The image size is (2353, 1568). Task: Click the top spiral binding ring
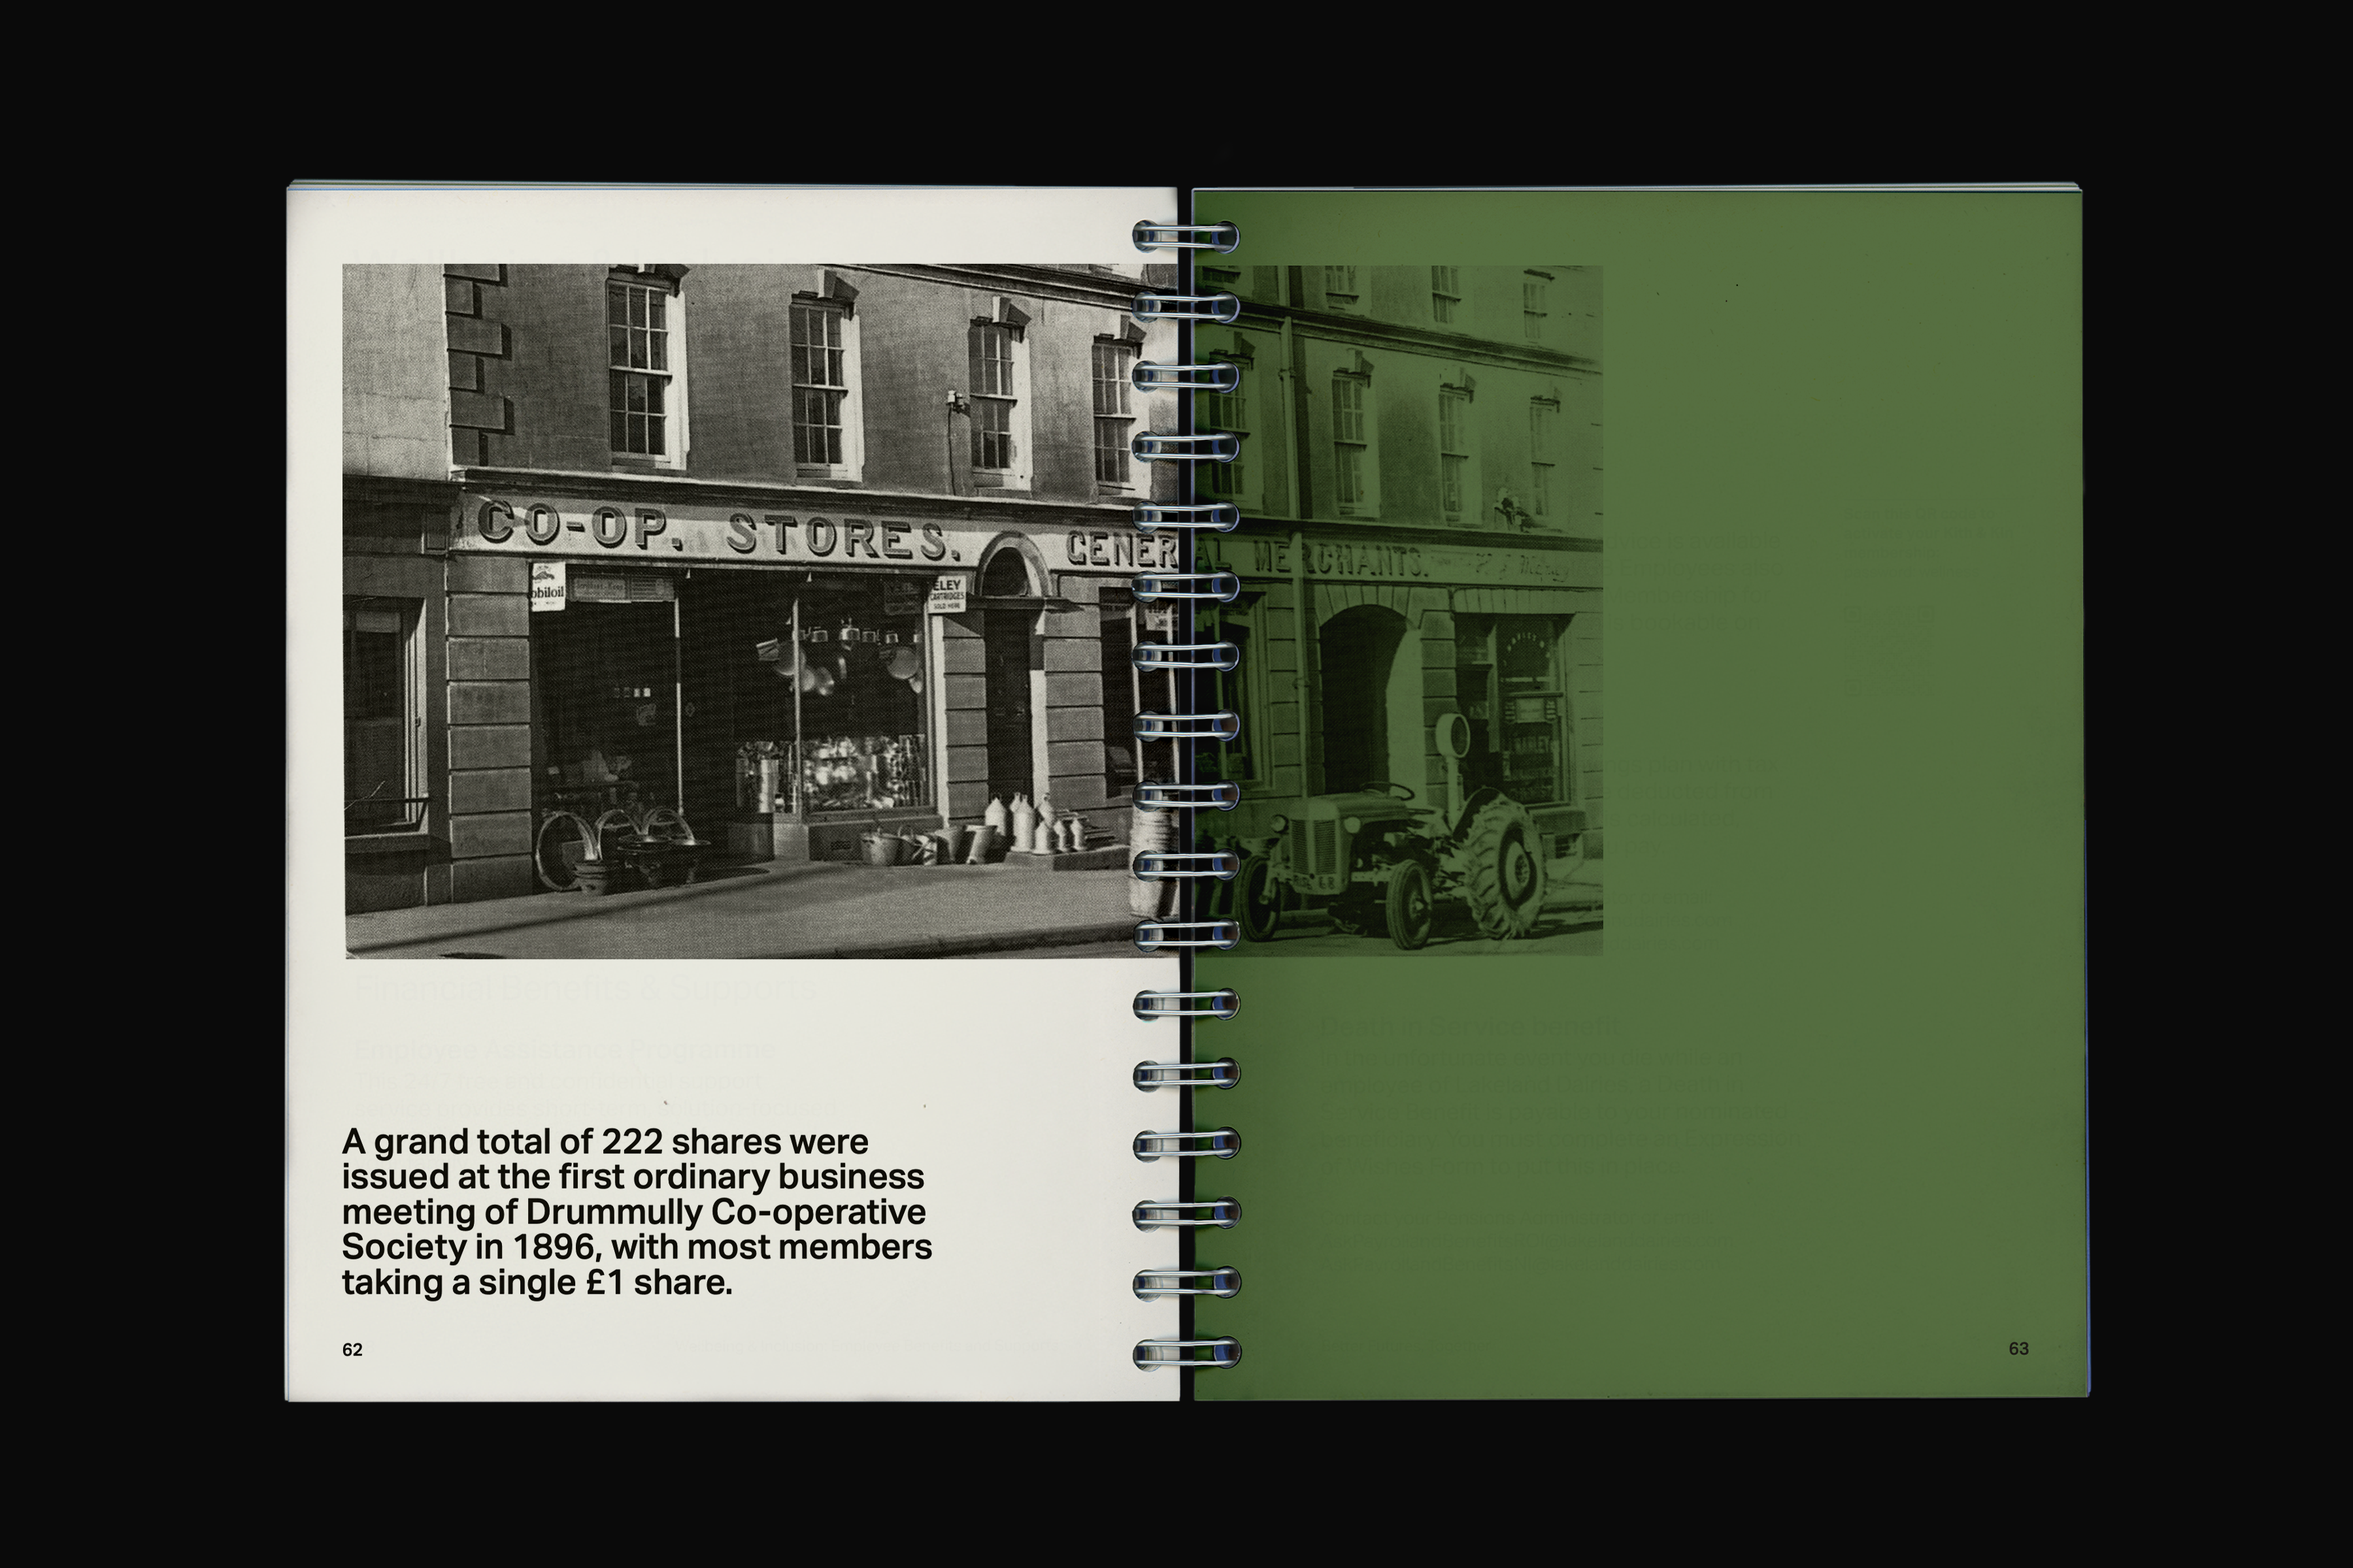[x=1186, y=238]
